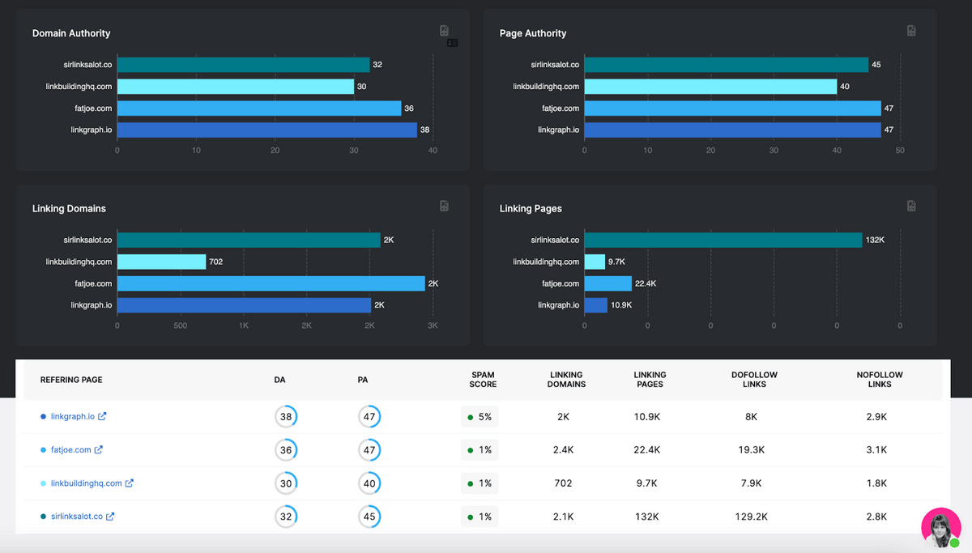Sort table by Spam Score column header
This screenshot has height=553, width=972.
pyautogui.click(x=483, y=380)
